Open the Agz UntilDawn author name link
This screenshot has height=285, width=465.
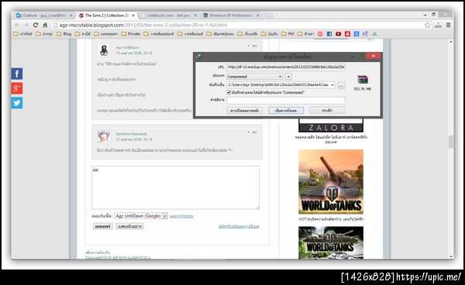[x=127, y=47]
